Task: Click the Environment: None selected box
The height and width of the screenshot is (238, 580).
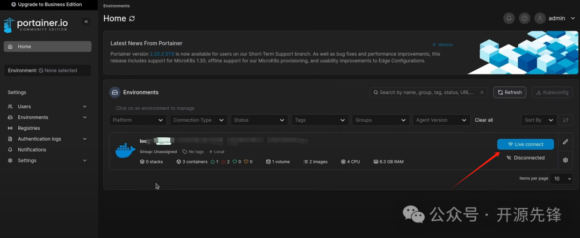Action: pyautogui.click(x=48, y=70)
